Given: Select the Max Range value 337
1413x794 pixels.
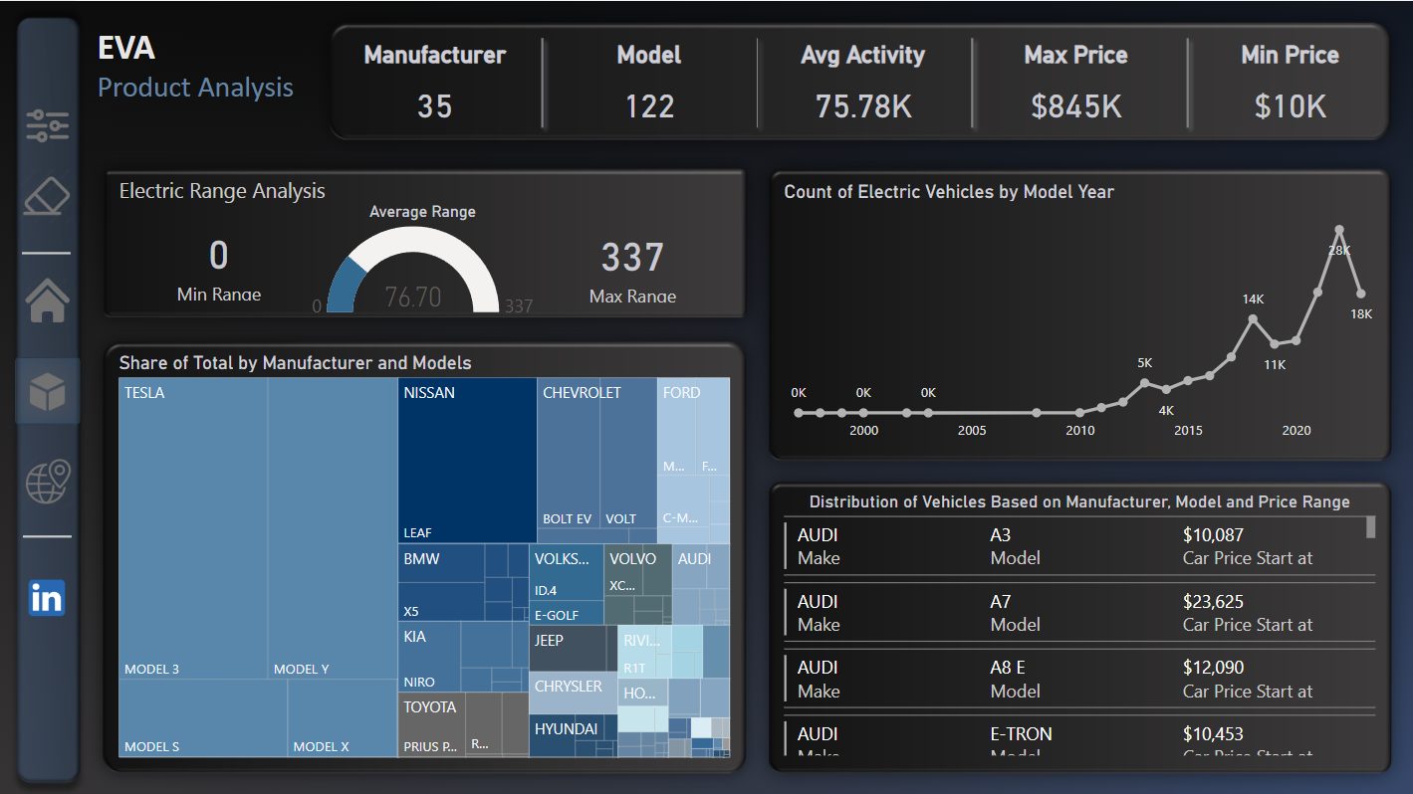Looking at the screenshot, I should pyautogui.click(x=632, y=258).
